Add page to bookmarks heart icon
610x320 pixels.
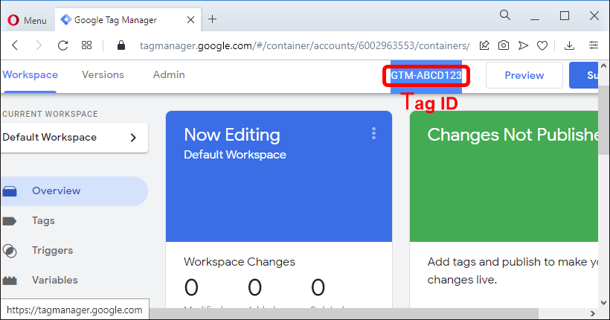pos(542,45)
